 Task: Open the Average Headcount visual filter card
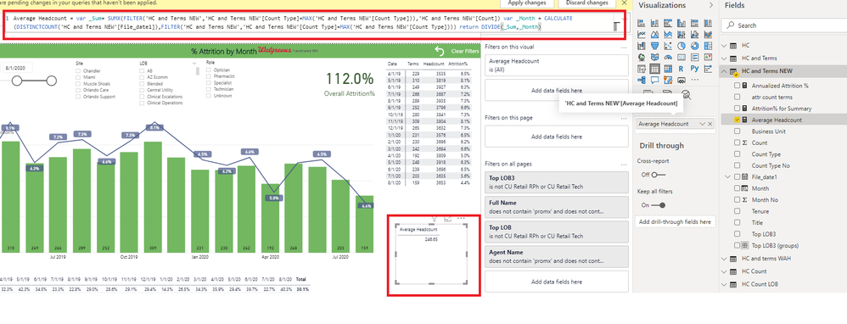[557, 64]
